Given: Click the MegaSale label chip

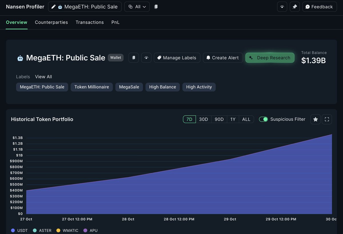Looking at the screenshot, I should click(129, 87).
